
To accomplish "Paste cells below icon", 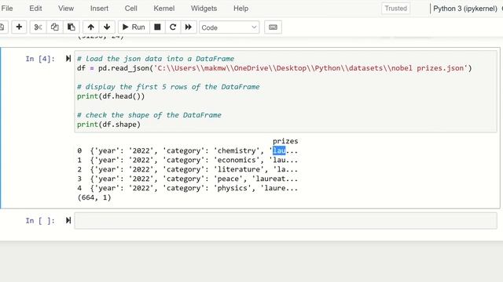I will (x=72, y=27).
